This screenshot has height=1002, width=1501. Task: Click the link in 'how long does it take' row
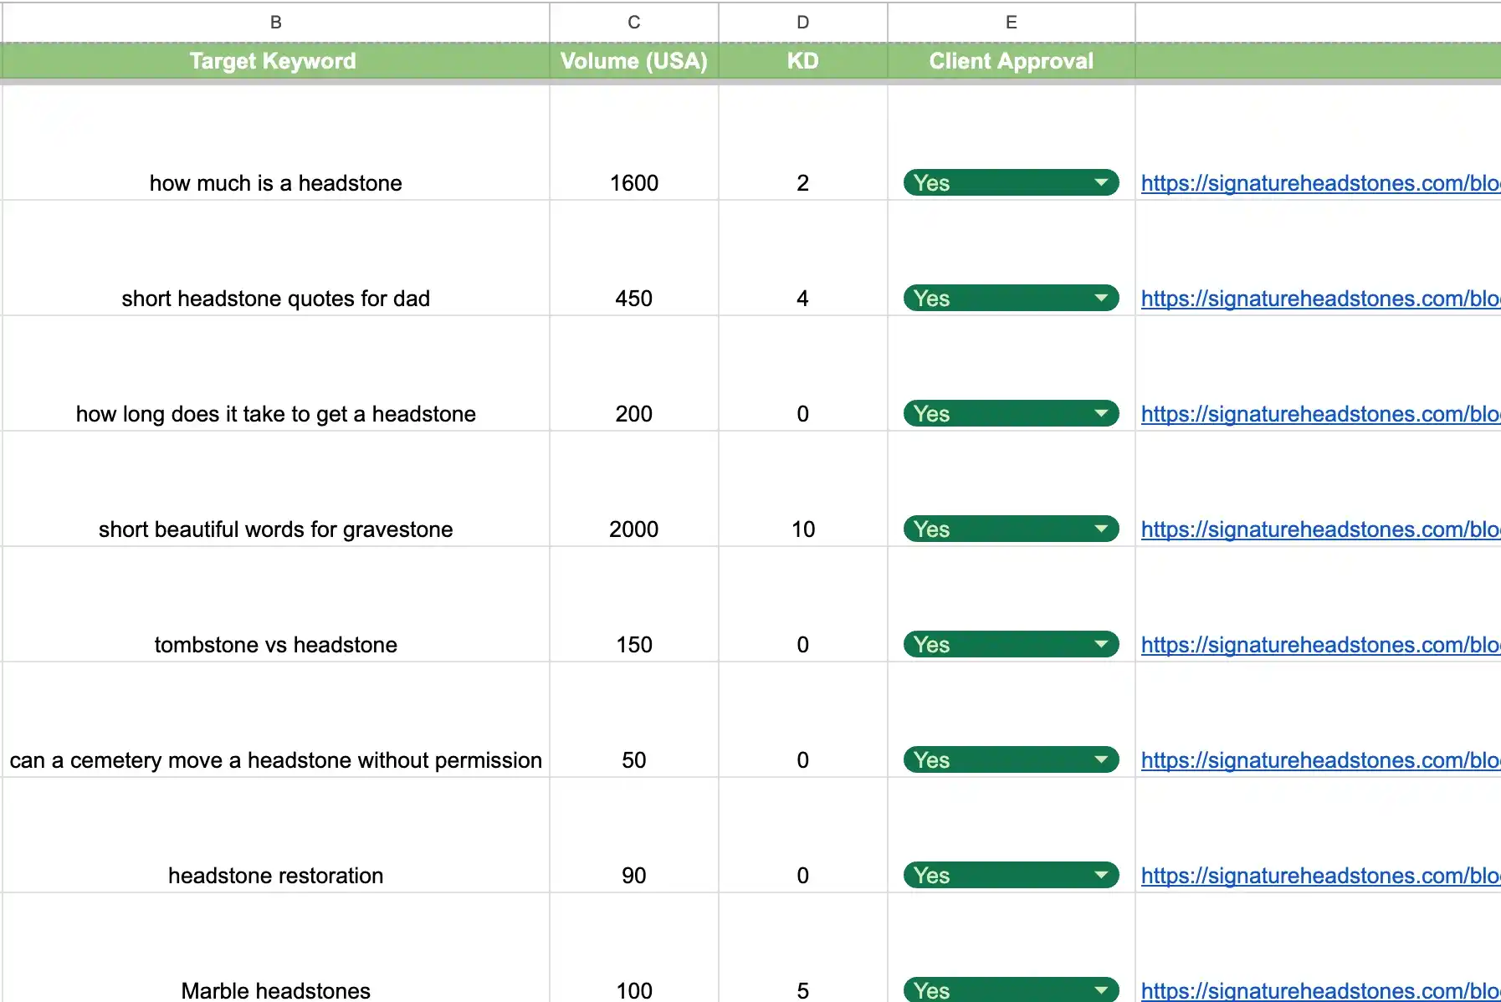click(x=1319, y=414)
